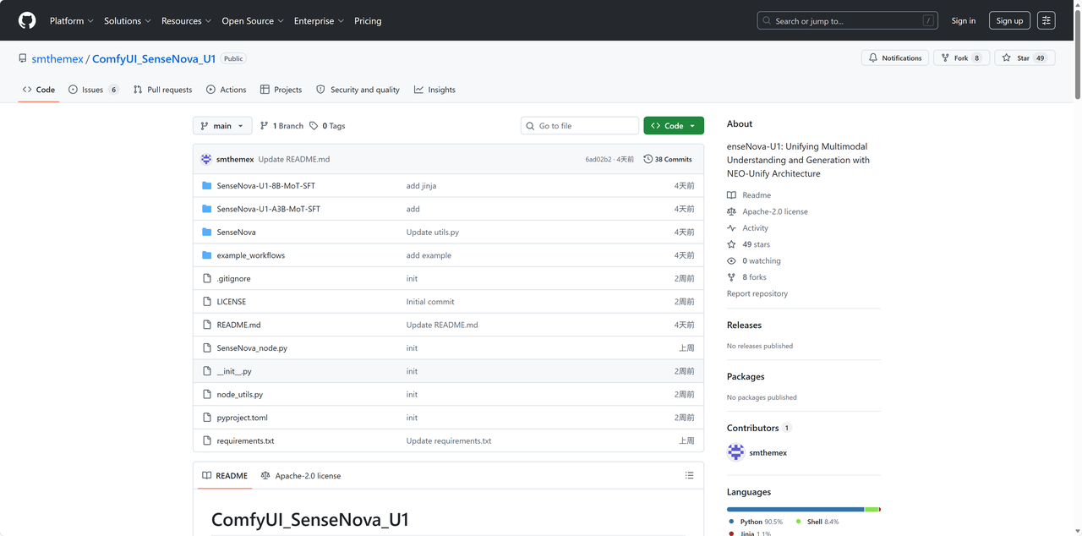Screen dimensions: 1082x536
Task: Open the node_utils.py file
Action: [x=240, y=395]
